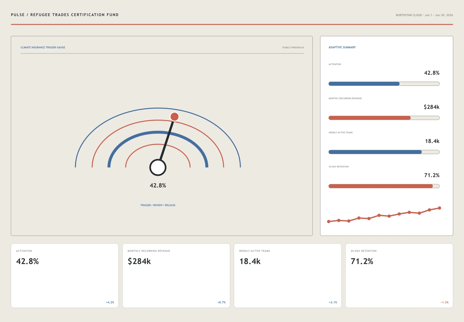Click the $284k value in the bottom revenue card
464x322 pixels.
[139, 261]
